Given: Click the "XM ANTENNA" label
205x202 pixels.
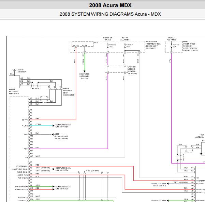Looking at the screenshot, I should point(200,136).
